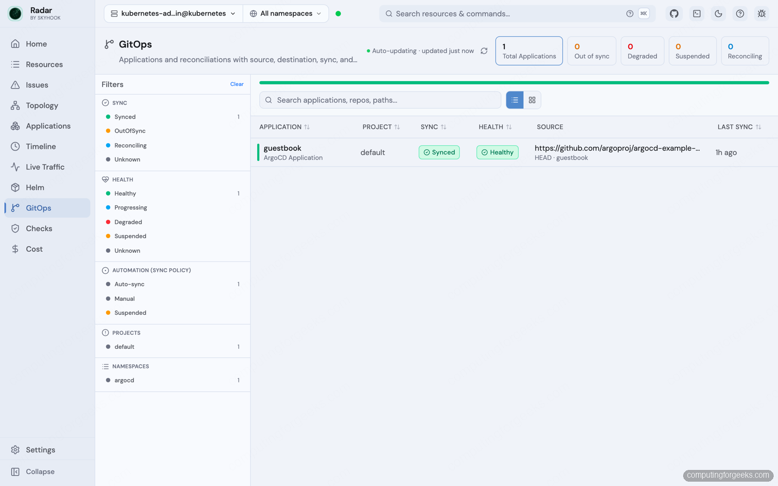The image size is (778, 486).
Task: Select the Out of sync card
Action: (592, 51)
